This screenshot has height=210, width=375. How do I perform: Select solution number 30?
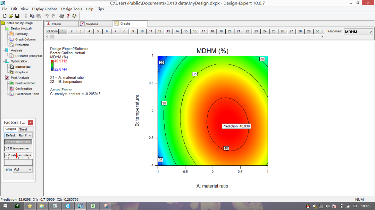point(318,31)
